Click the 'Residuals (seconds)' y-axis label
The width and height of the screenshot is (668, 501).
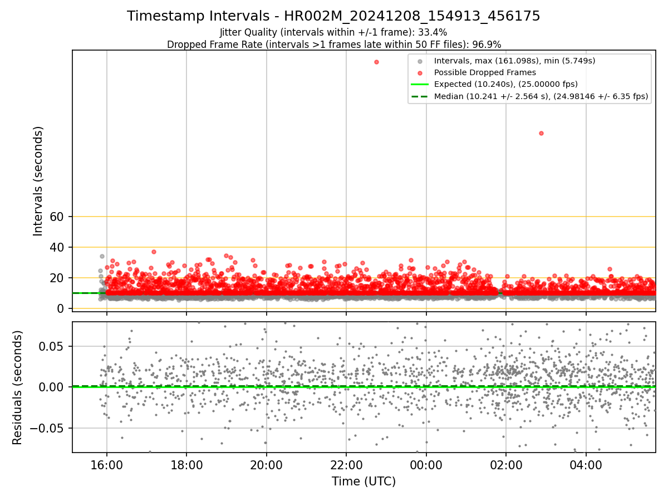click(18, 387)
